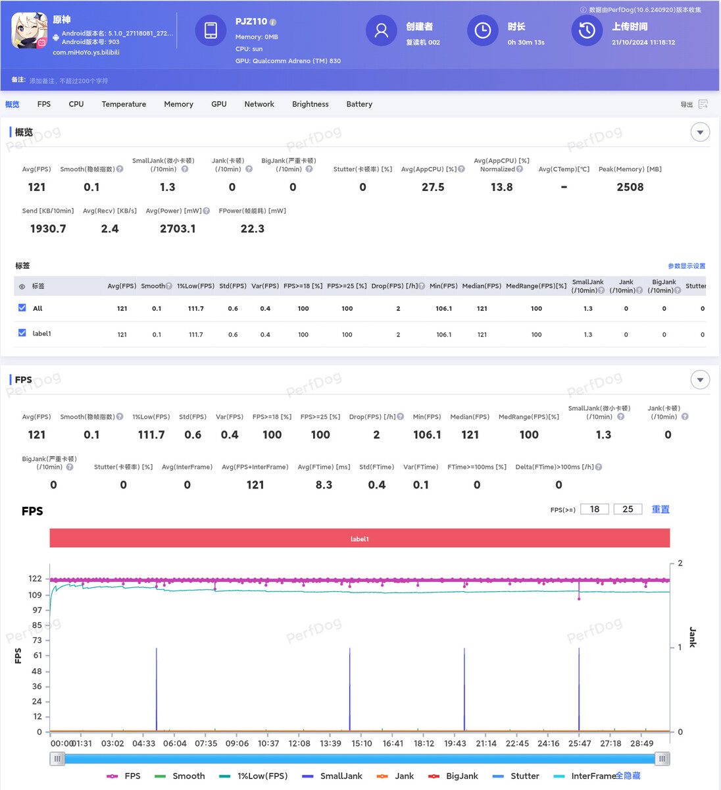
Task: Click the 重置 reset link
Action: tap(660, 509)
